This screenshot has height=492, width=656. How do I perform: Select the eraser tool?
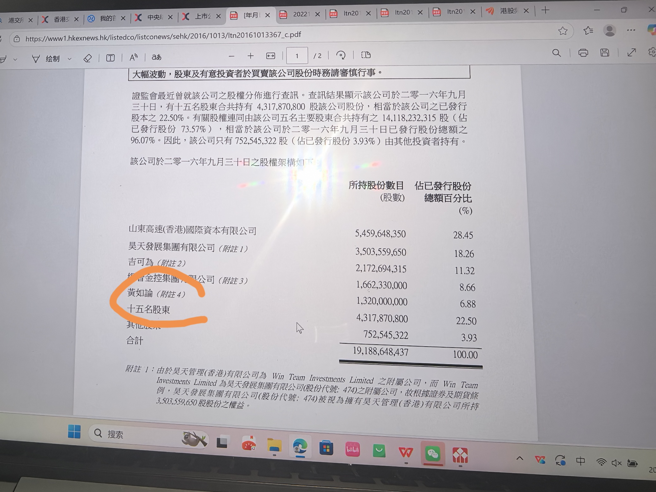click(88, 58)
